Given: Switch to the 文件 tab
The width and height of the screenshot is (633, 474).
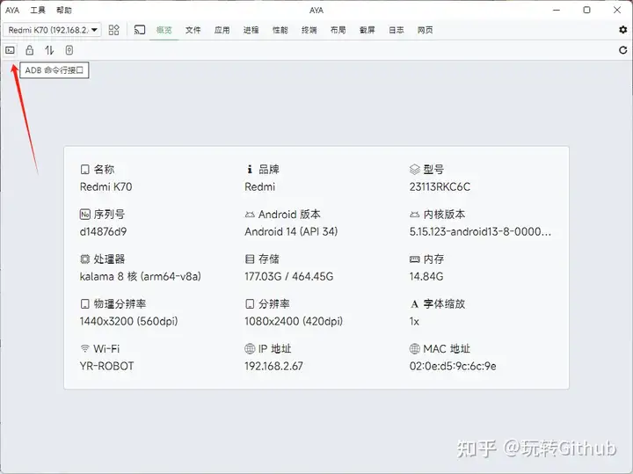Looking at the screenshot, I should tap(193, 30).
